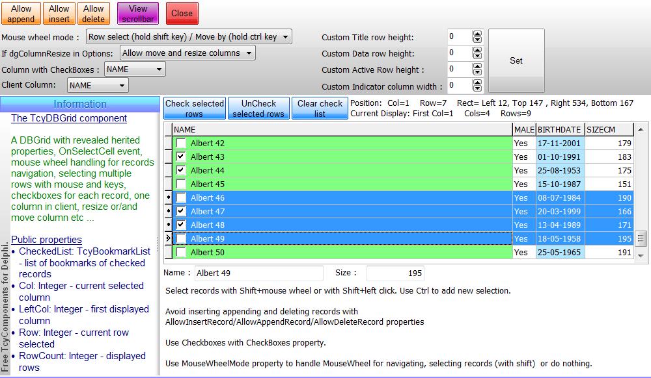Open The TcyDBGrid component link
Viewport: 651px width, 378px height.
click(69, 118)
